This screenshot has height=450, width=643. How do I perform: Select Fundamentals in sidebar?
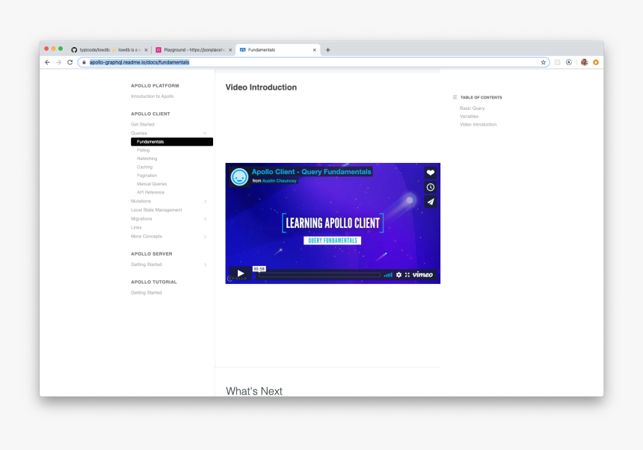[x=172, y=142]
